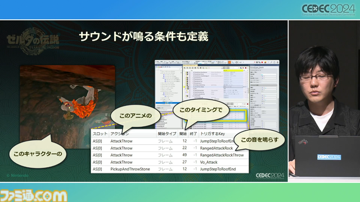Click the Goron gameplay image
360x202 pixels.
point(67,107)
